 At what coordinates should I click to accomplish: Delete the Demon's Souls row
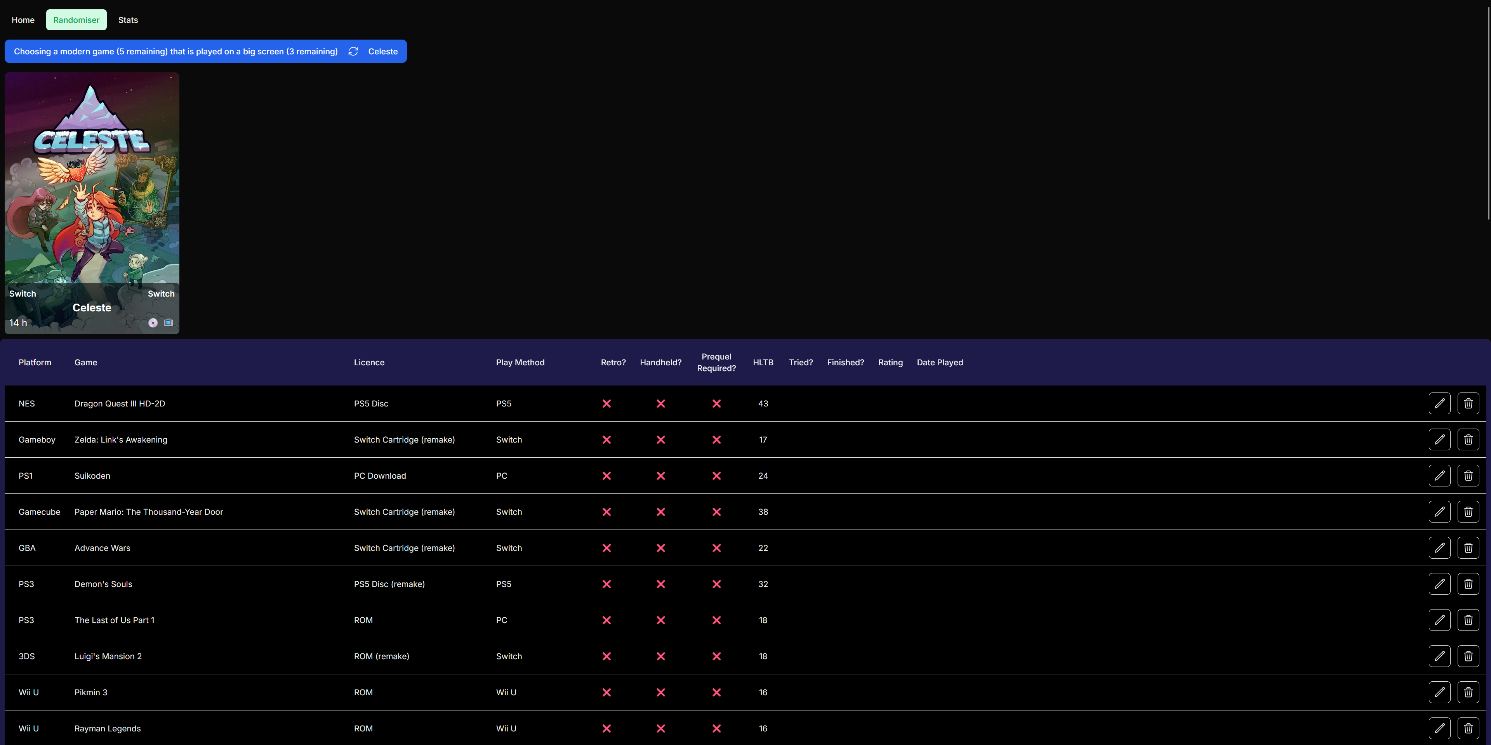point(1468,584)
